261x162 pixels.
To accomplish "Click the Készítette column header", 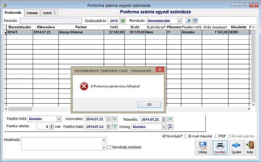I will point(239,27).
